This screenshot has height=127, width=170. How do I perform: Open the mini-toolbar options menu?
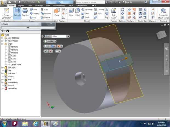click(58, 51)
